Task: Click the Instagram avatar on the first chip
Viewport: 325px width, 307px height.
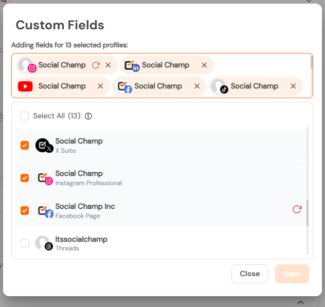Action: tap(27, 65)
